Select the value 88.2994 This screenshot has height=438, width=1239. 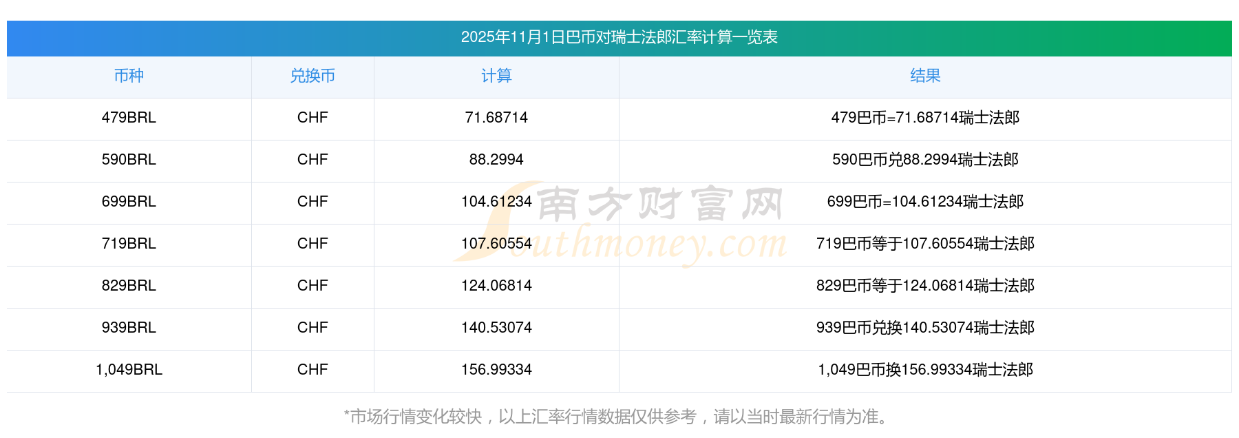tap(496, 160)
